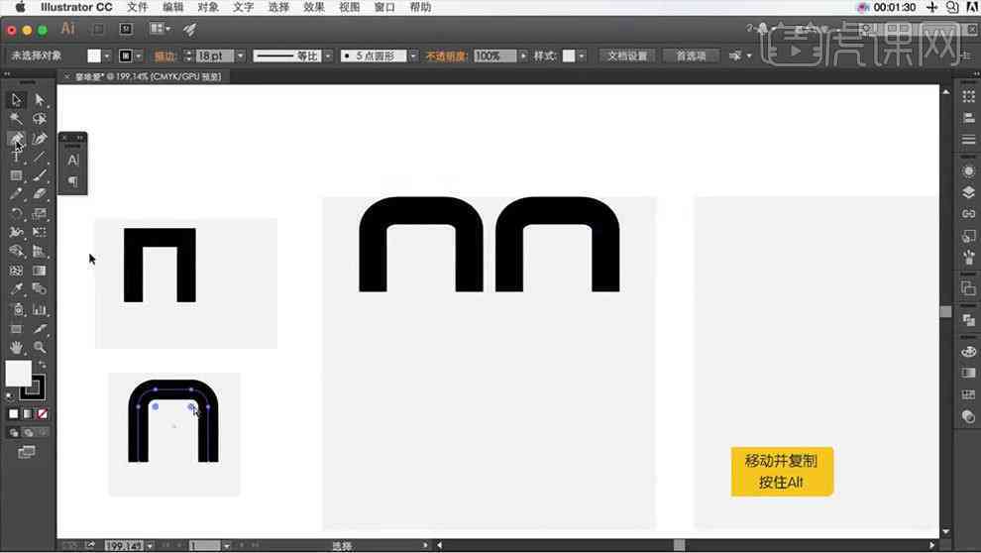Collapse the floating text panel
Screen dimensions: 981x553
(80, 138)
